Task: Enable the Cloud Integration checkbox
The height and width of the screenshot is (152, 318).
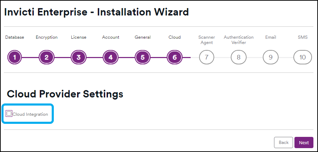Action: [9, 114]
